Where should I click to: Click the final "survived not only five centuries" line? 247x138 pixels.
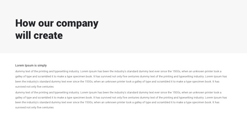coord(34,107)
